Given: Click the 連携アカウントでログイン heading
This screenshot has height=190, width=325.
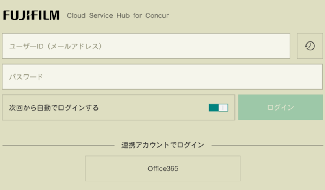Looking at the screenshot, I should tap(162, 145).
